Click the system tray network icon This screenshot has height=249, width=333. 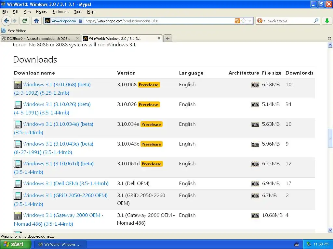(309, 244)
